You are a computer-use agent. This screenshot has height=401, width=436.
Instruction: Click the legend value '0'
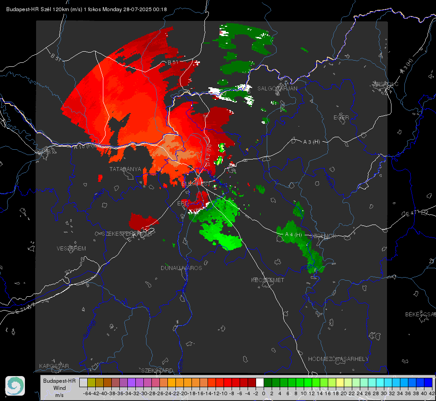tap(264, 393)
